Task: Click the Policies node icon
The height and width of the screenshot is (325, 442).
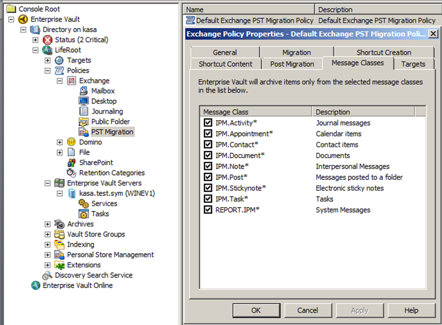Action: coord(59,71)
